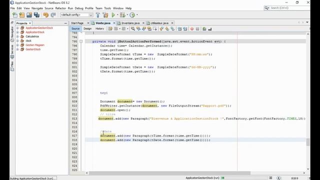
Task: Click Previous Bookmark icon
Action: [161, 29]
